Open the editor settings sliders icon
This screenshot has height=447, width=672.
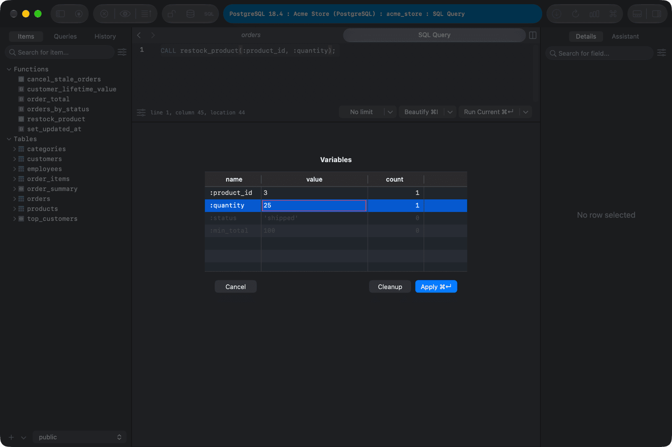click(141, 112)
